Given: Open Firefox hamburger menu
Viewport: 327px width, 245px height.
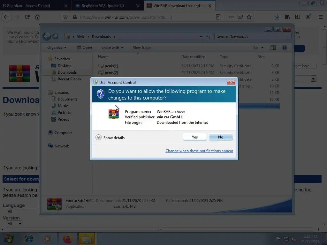Looking at the screenshot, I should 321,17.
